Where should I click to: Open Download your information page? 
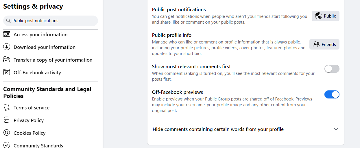pos(45,47)
